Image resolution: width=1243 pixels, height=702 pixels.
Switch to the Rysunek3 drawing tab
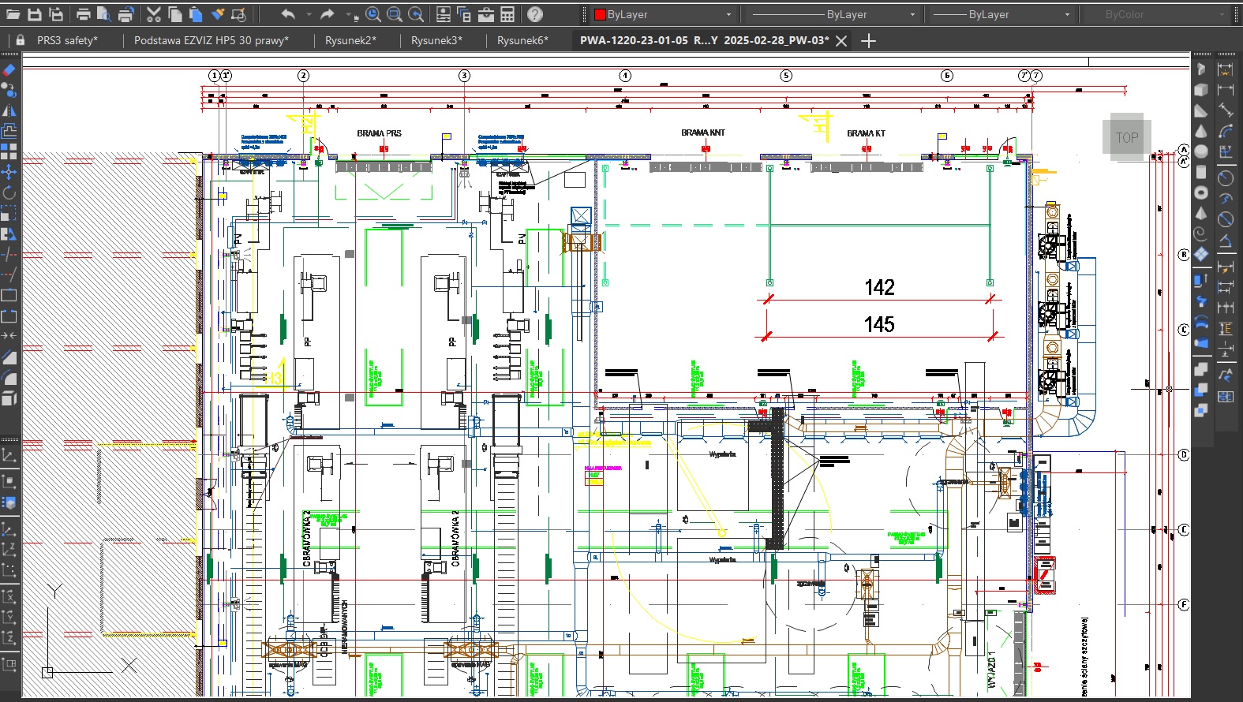(x=436, y=40)
